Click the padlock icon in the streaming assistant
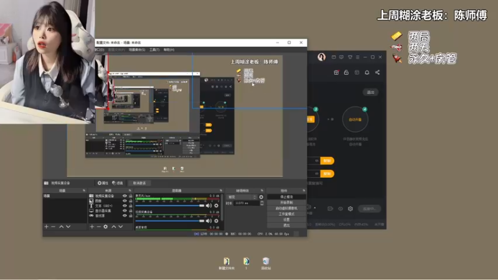 346,72
